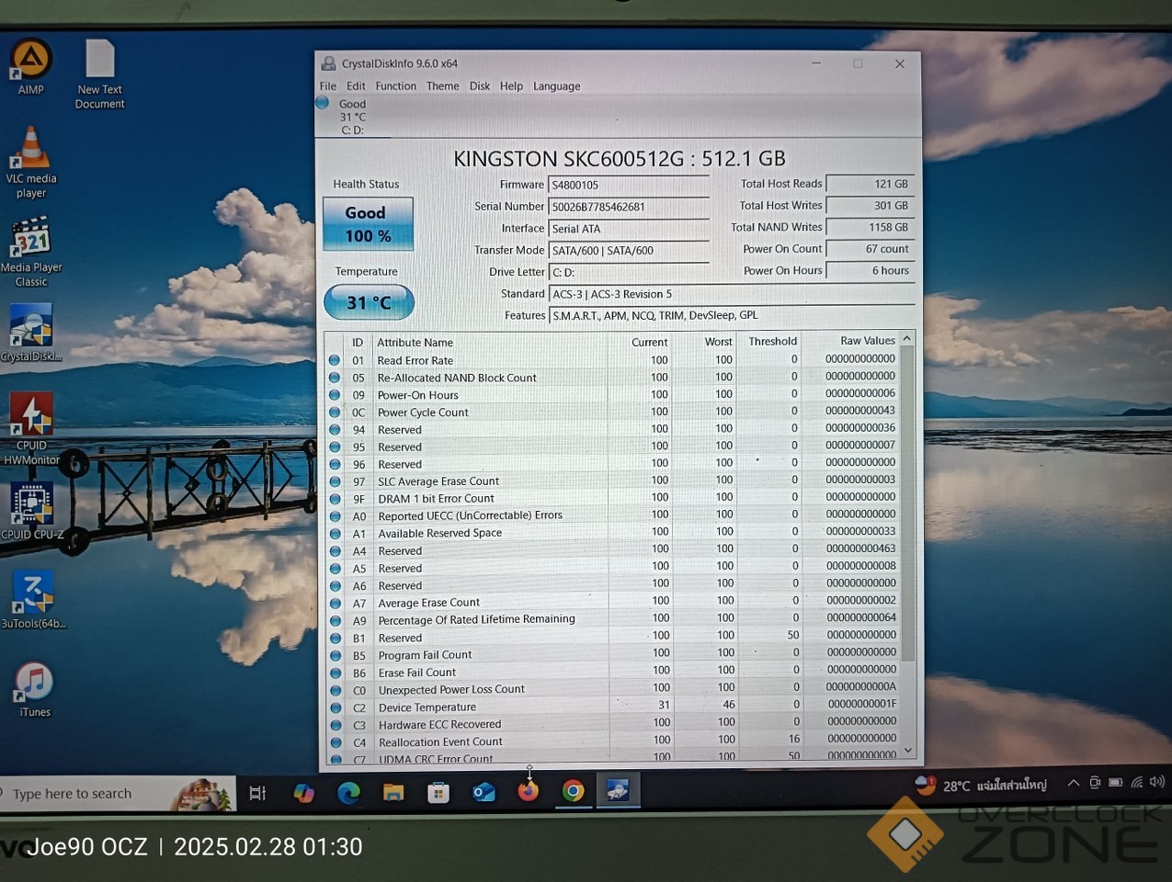Click the Drive Letter field
The width and height of the screenshot is (1172, 882).
[x=629, y=273]
